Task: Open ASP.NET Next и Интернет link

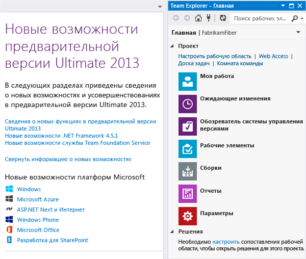Action: coord(50,210)
